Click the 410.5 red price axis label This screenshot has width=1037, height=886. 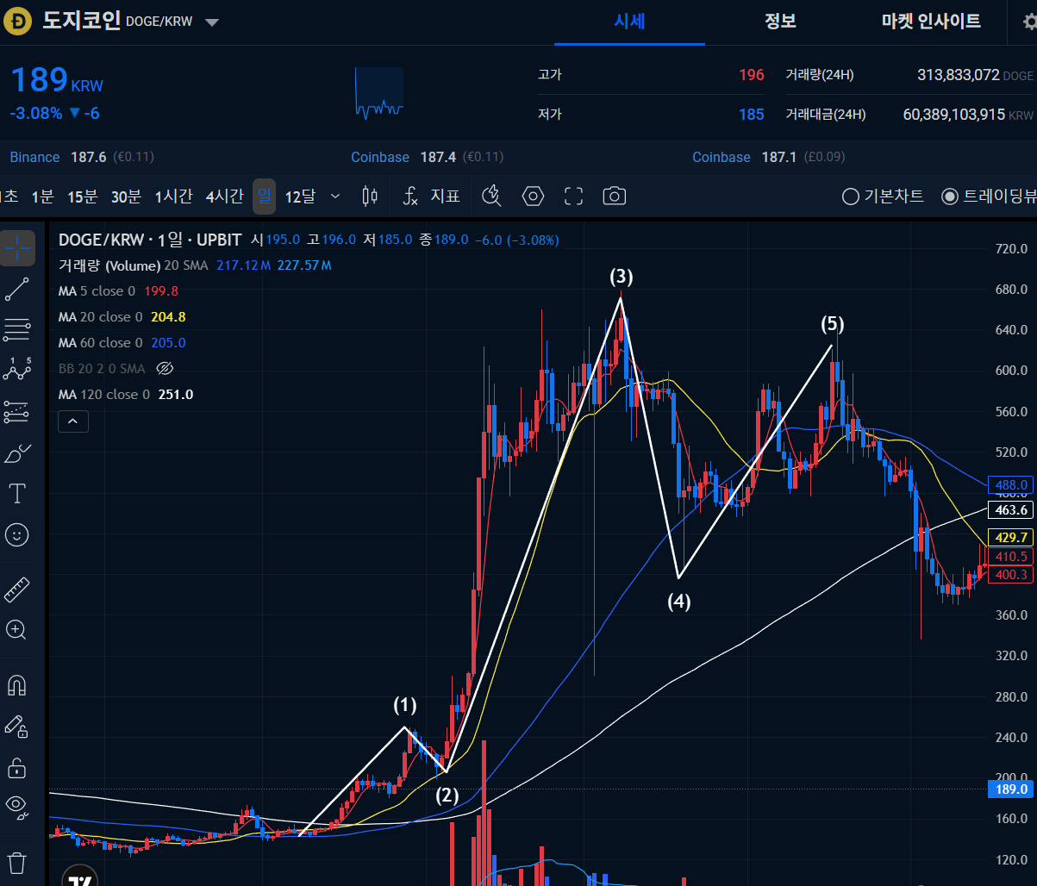point(1011,557)
